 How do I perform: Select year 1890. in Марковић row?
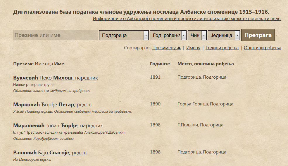(x=156, y=104)
